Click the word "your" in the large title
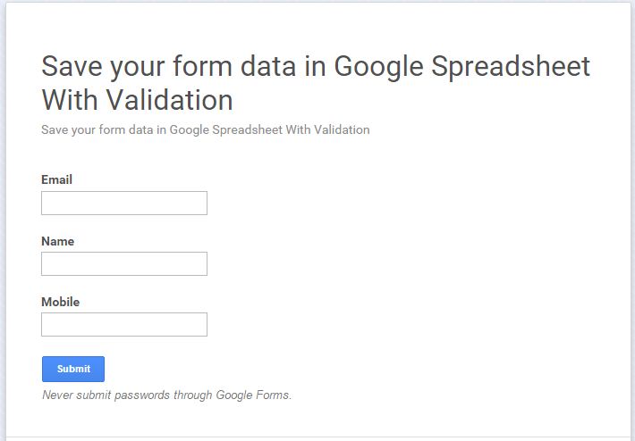 pyautogui.click(x=138, y=68)
